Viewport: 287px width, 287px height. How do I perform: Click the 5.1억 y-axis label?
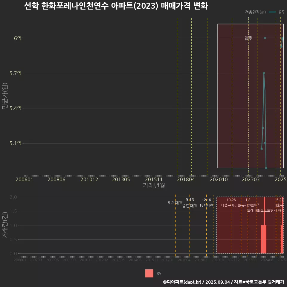(x=16, y=143)
